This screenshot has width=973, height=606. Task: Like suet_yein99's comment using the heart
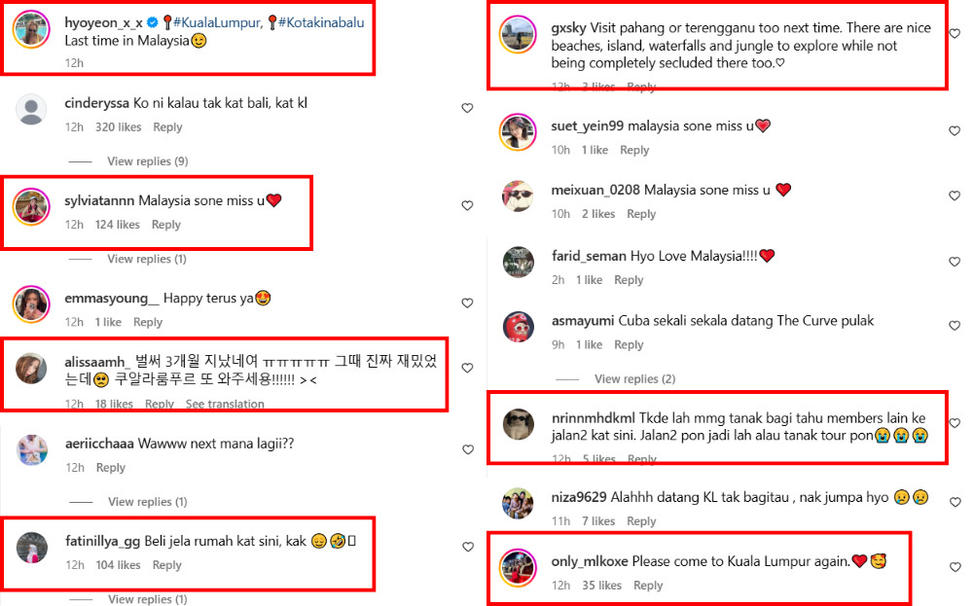[x=955, y=131]
